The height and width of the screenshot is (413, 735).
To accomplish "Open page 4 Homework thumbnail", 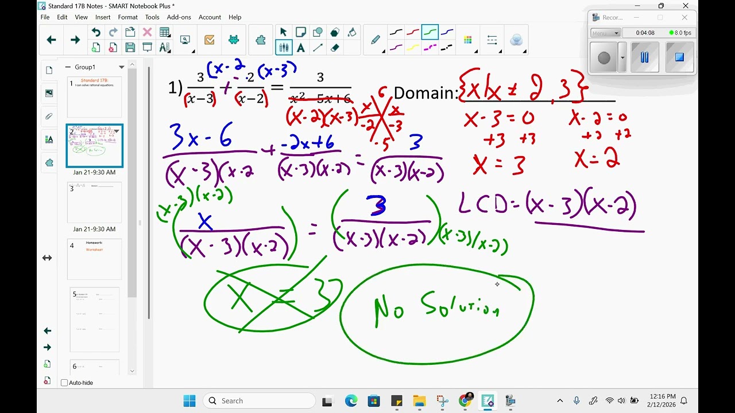I will [94, 259].
